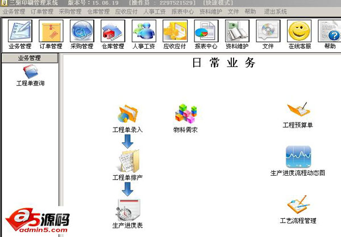
Task: Open 工程单录入 icon
Action: (128, 114)
